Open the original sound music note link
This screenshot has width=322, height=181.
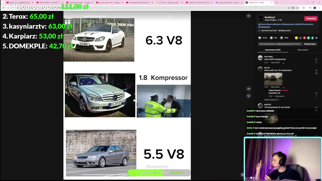274,30
